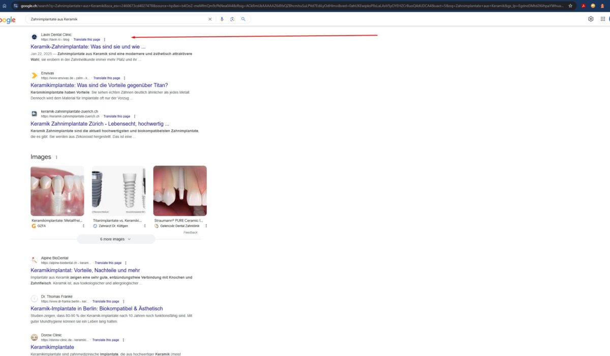610x356 pixels.
Task: Open 'Keramik-Zahnimplantate: Was sind sie und wie' result
Action: click(88, 47)
